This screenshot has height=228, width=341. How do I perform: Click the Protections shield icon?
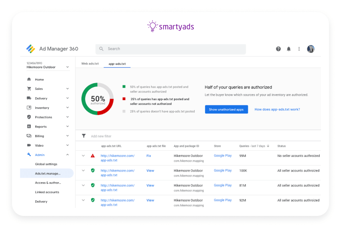click(29, 117)
